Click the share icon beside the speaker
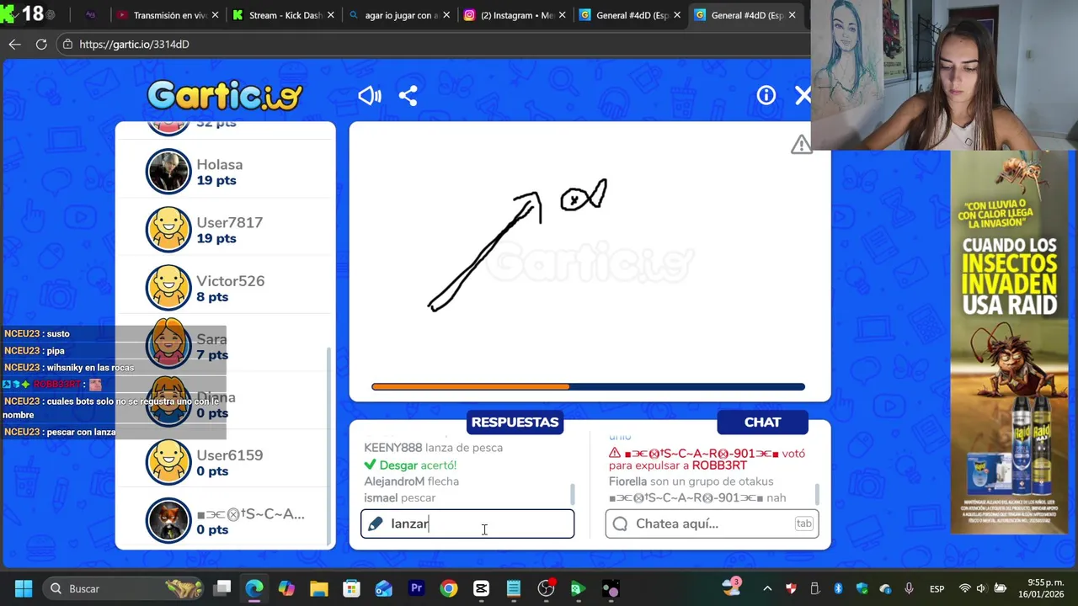 point(408,95)
